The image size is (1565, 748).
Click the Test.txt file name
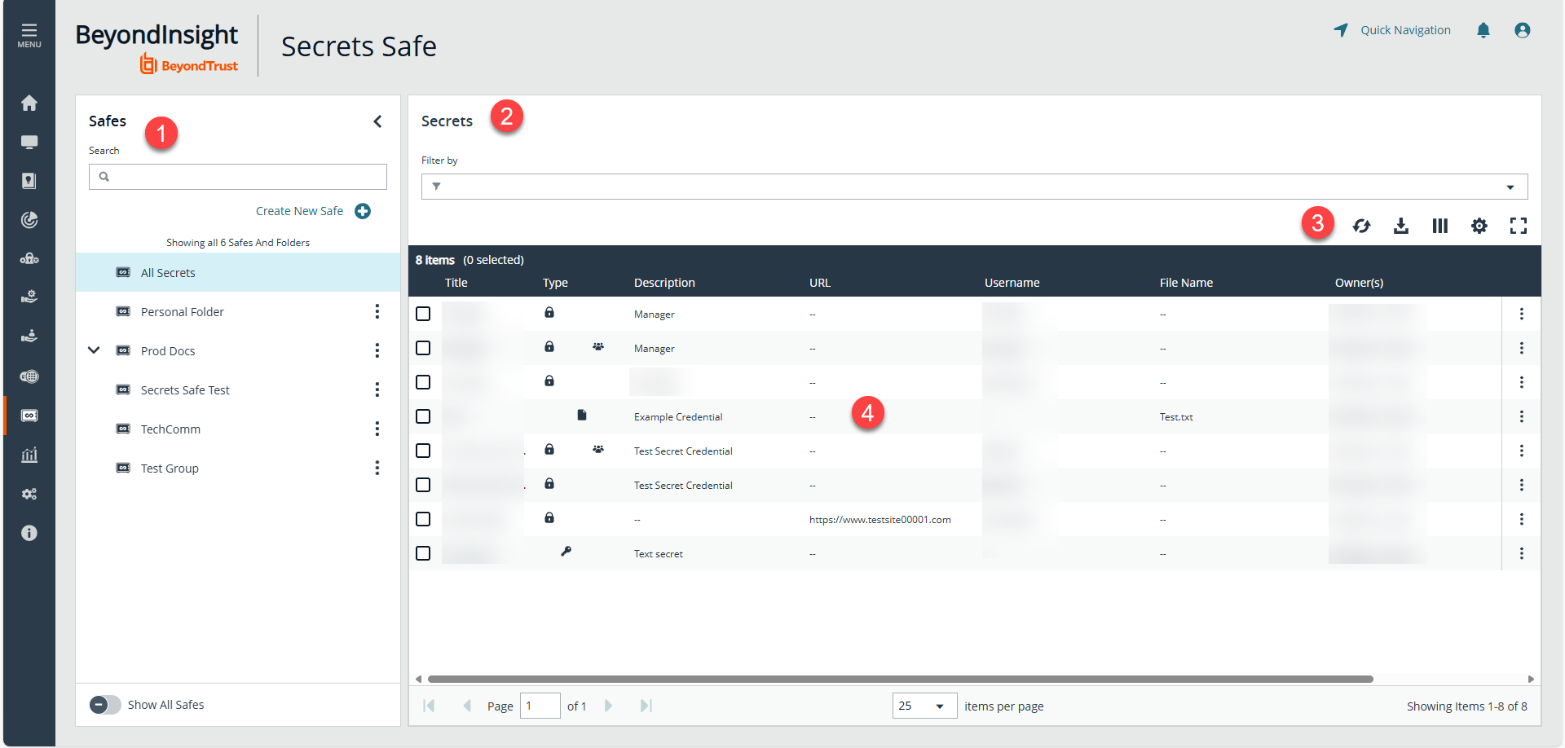[1176, 417]
